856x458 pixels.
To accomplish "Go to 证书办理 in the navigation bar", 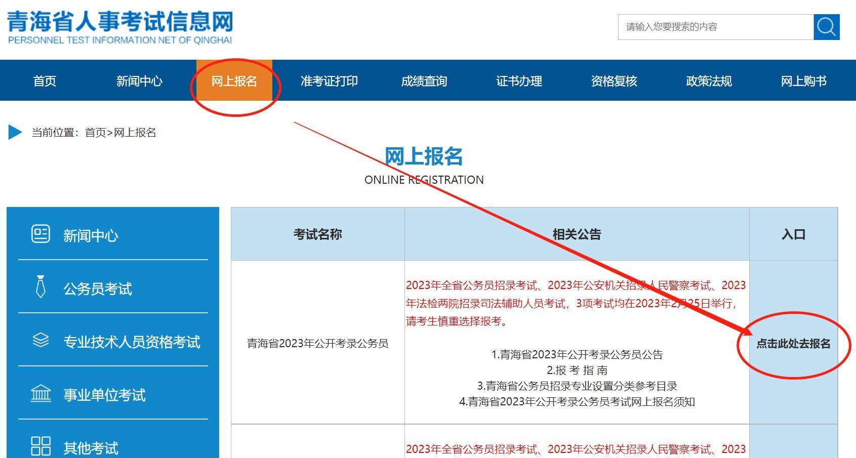I will point(519,81).
